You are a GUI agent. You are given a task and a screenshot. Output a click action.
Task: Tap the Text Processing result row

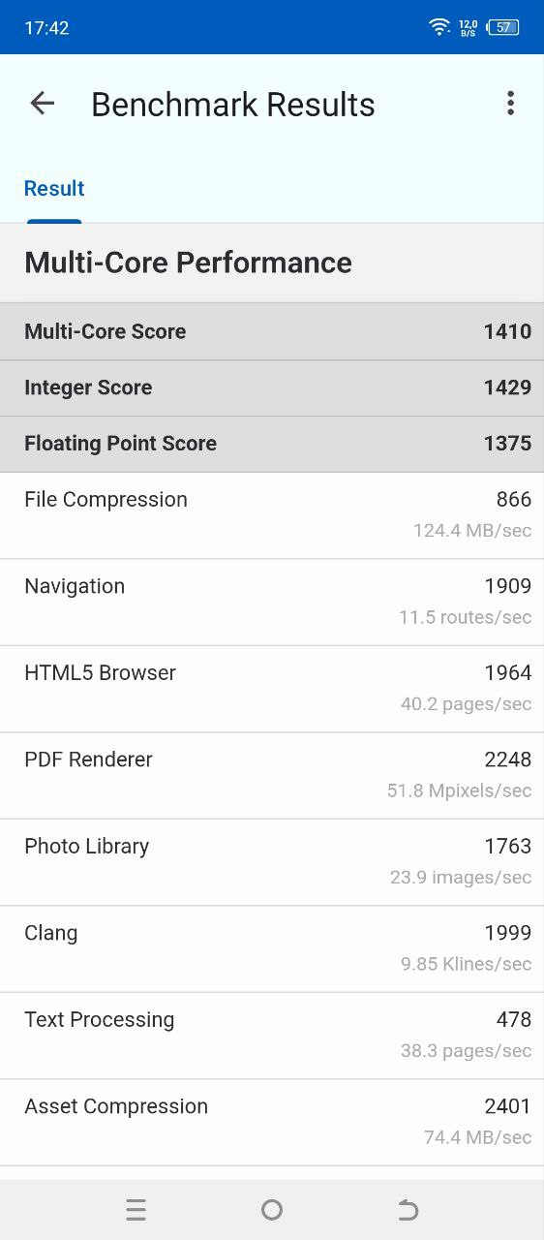272,1036
